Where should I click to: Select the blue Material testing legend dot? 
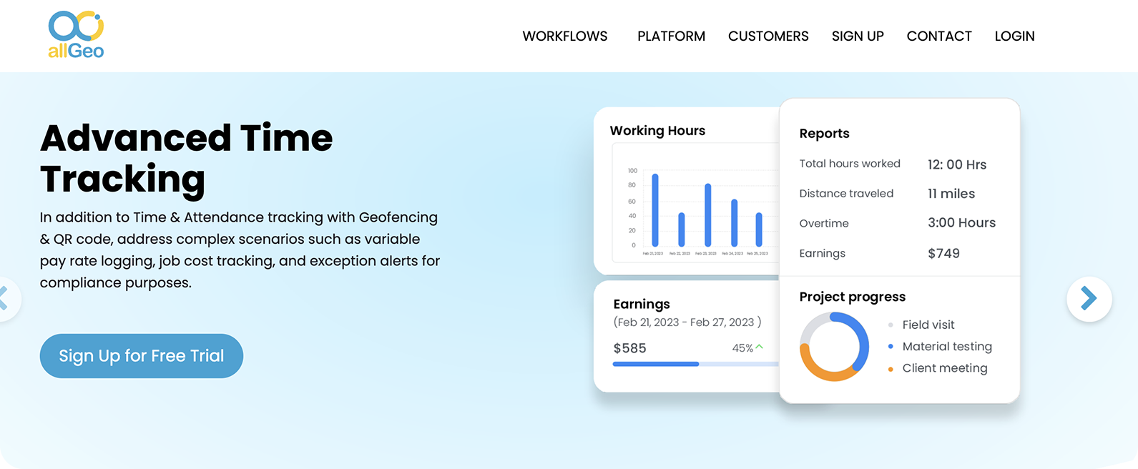pyautogui.click(x=891, y=347)
